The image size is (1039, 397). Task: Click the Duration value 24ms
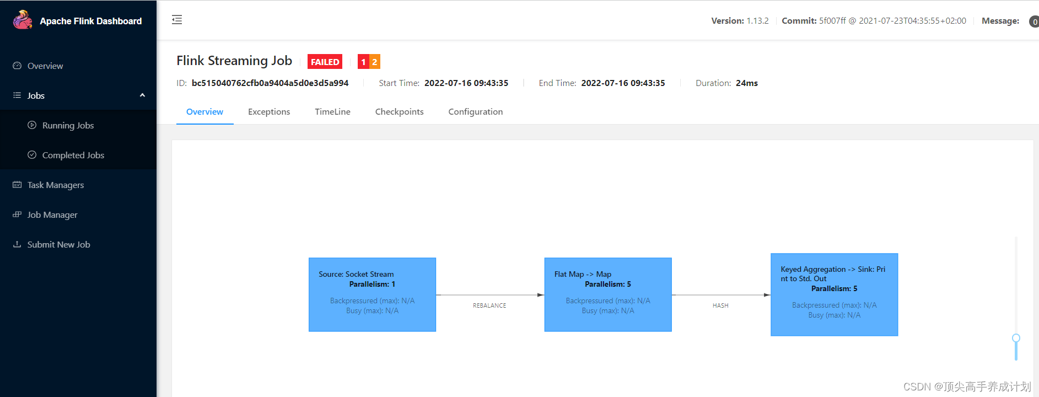pos(747,83)
